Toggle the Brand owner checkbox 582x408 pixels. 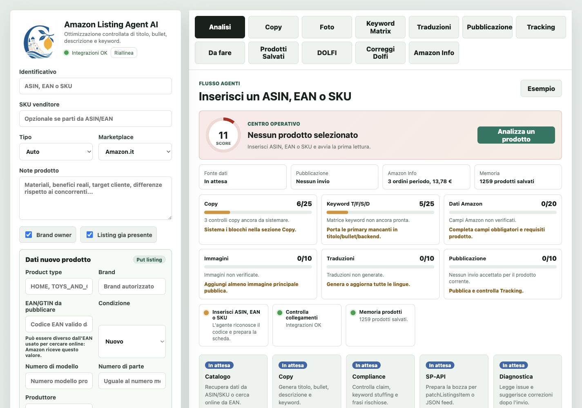[x=29, y=235]
